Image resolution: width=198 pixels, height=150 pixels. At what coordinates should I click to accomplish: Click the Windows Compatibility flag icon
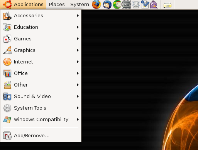point(7,120)
